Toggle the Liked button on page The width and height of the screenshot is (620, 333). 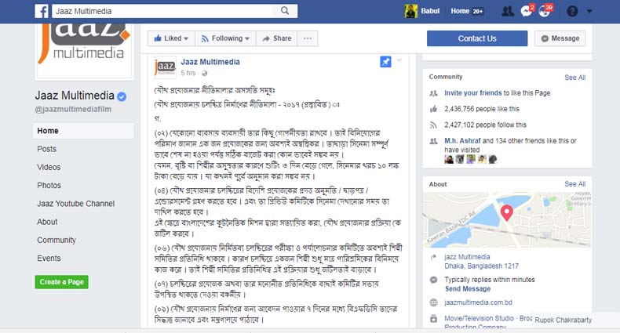pos(171,38)
